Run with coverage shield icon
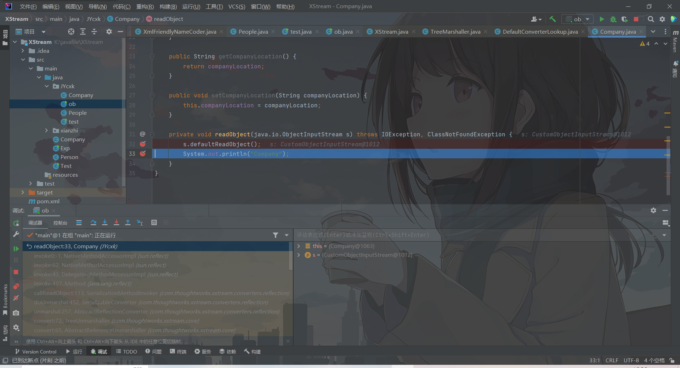Viewport: 680px width, 368px height. point(624,19)
